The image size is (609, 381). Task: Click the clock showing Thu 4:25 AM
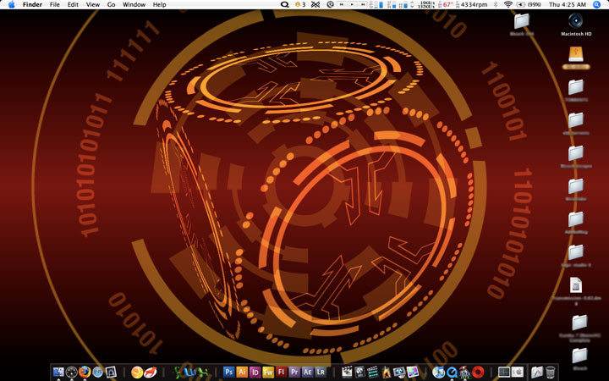click(x=567, y=4)
